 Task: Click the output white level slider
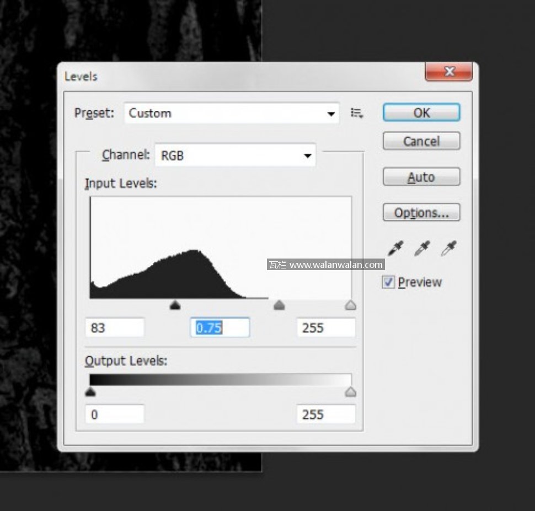coord(350,392)
